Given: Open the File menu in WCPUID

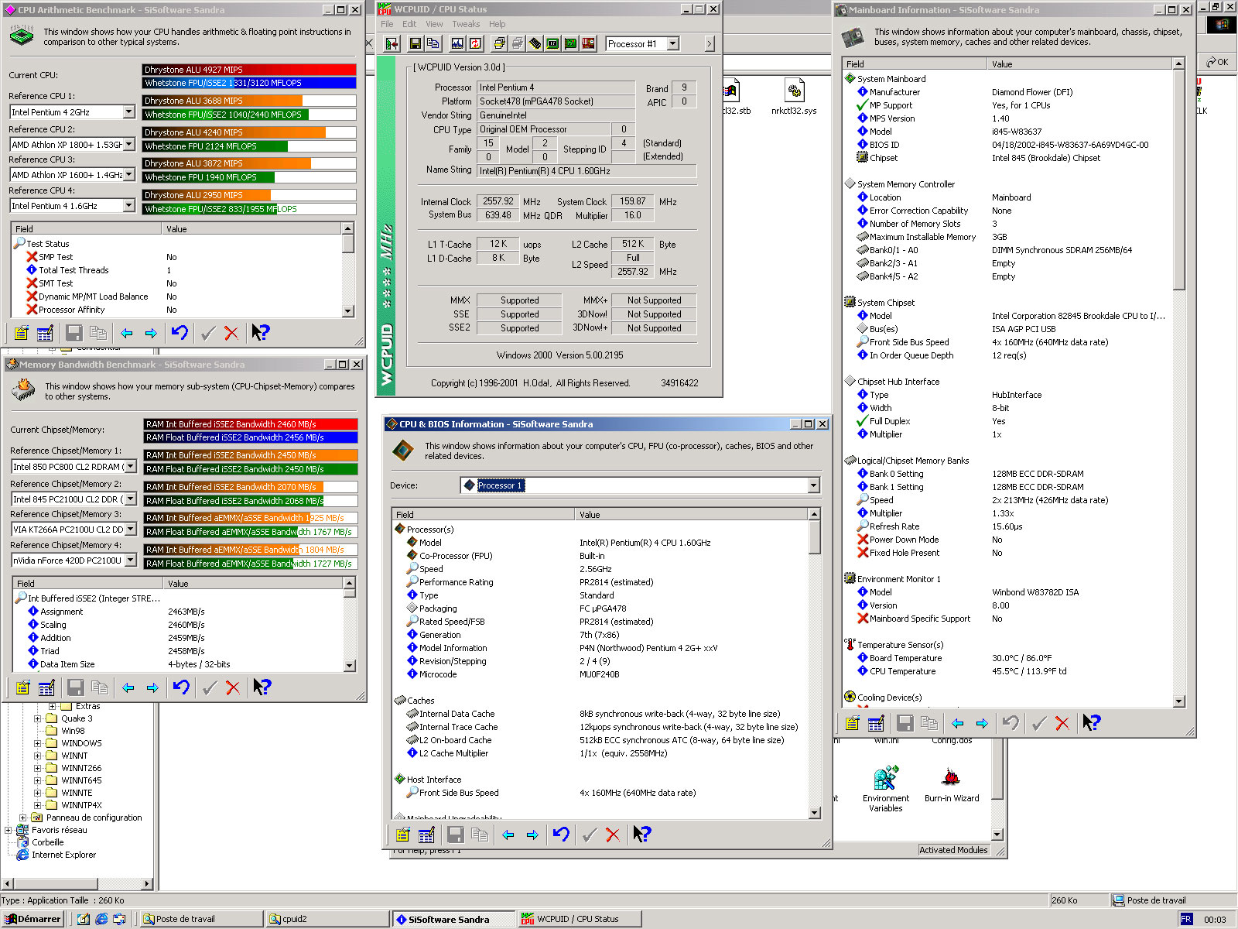Looking at the screenshot, I should 387,24.
